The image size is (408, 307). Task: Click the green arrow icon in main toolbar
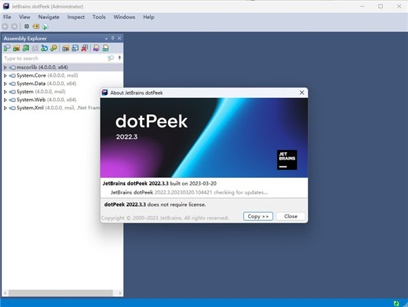[45, 26]
